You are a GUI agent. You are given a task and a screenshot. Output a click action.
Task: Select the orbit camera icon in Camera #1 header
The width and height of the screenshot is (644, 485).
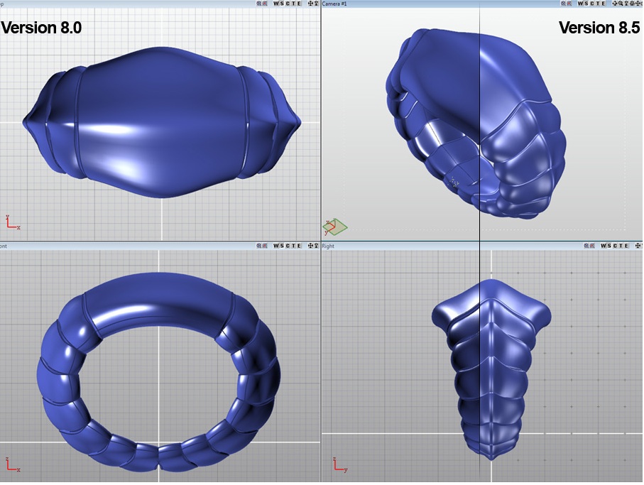615,4
